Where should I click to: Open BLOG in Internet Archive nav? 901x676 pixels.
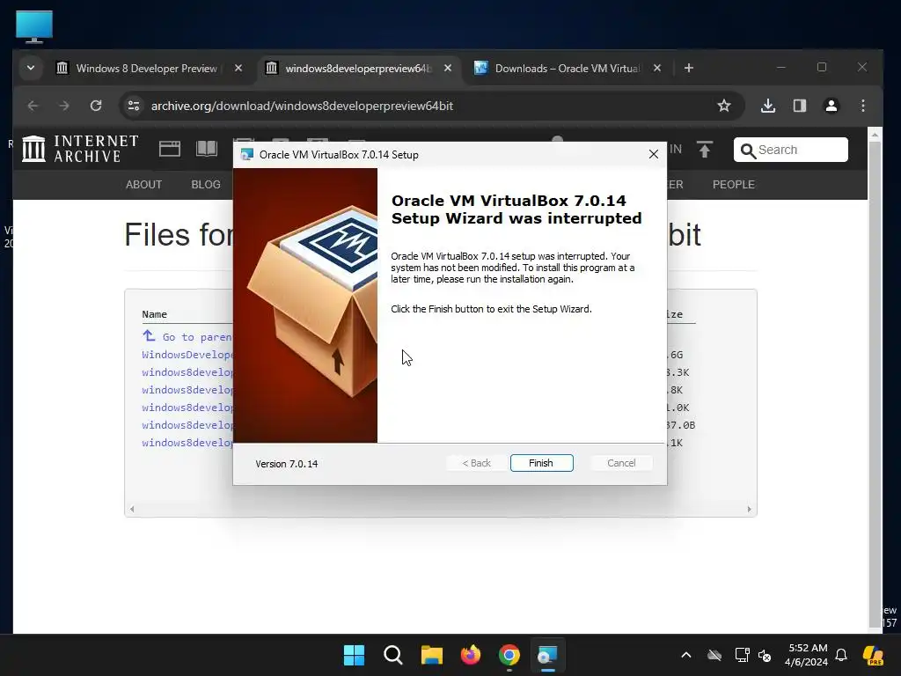(x=206, y=185)
